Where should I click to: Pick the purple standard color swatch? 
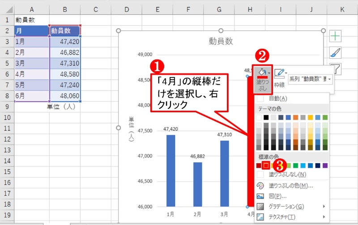[x=325, y=166]
